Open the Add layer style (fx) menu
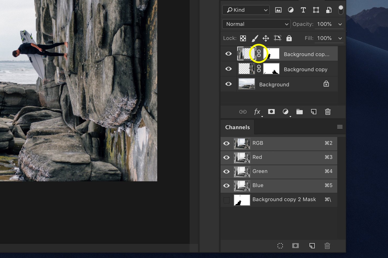 click(x=257, y=112)
